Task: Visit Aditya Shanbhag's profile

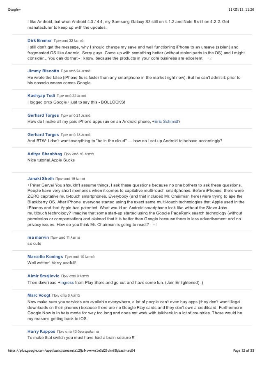Action: click(45, 154)
